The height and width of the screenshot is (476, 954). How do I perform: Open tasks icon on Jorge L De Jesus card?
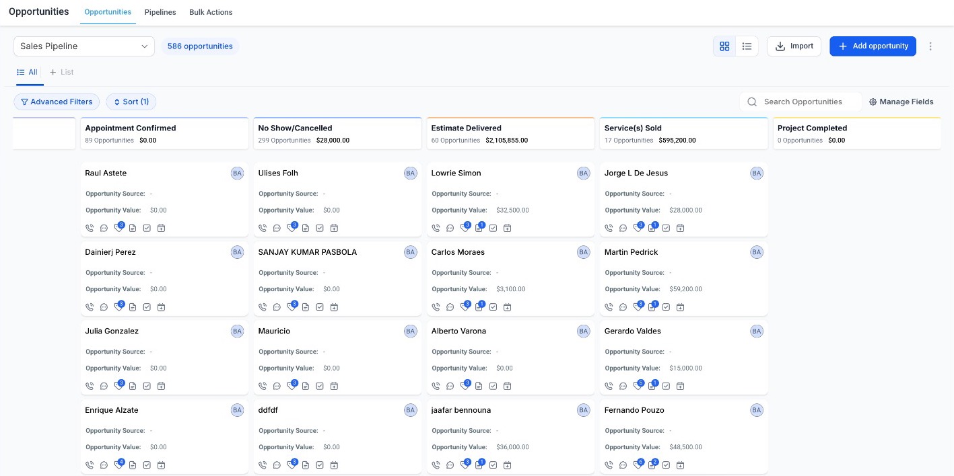[667, 228]
